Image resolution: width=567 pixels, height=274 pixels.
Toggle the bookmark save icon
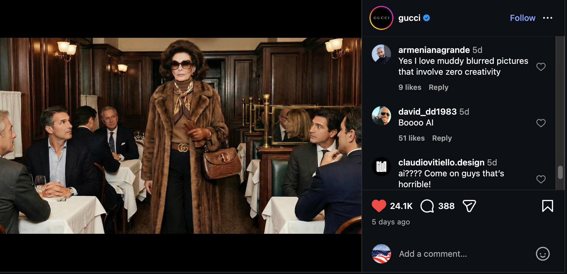point(548,206)
